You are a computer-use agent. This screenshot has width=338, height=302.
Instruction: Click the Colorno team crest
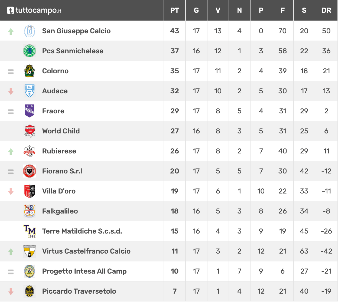(x=30, y=71)
